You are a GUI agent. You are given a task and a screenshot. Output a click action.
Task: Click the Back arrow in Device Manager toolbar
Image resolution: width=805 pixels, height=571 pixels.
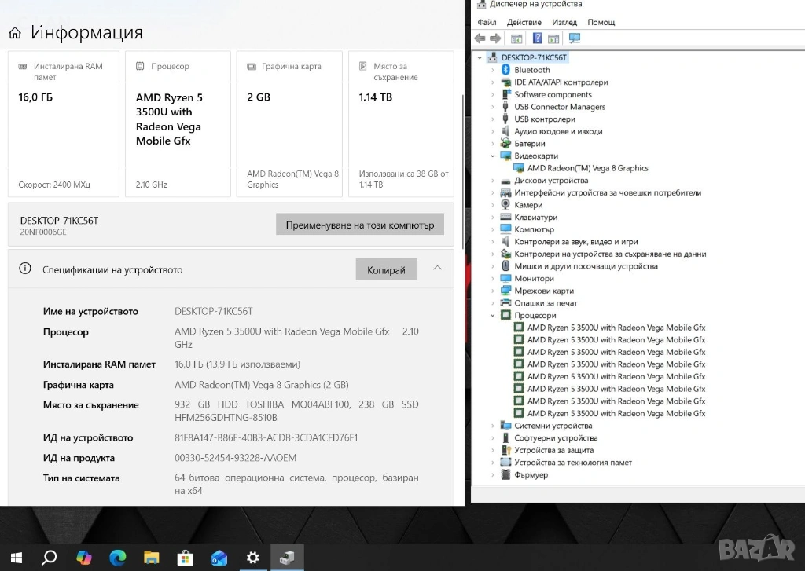(480, 38)
